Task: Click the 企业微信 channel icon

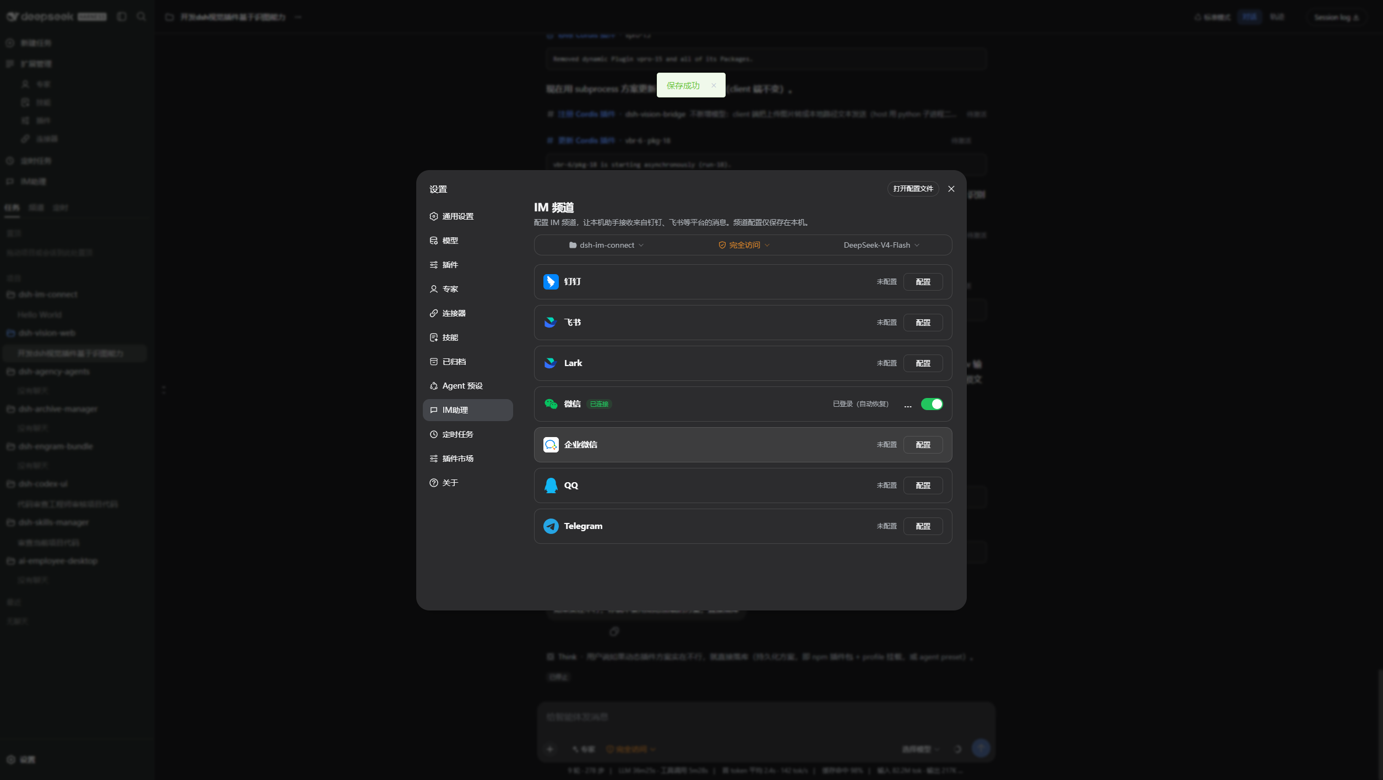Action: (x=551, y=445)
